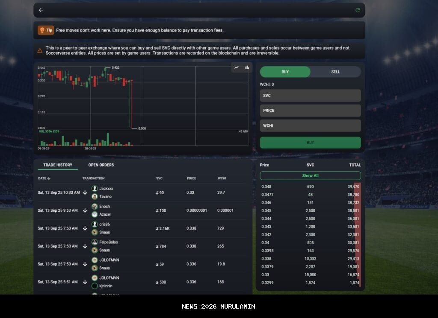The height and width of the screenshot is (318, 438).
Task: Switch chart to line view icon
Action: [237, 67]
